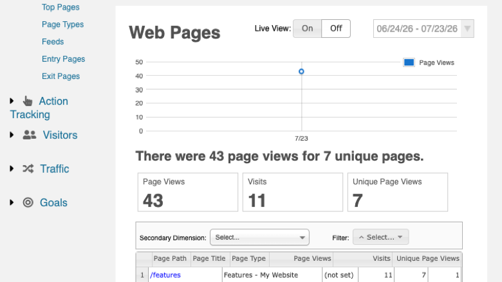
Task: Click the Traffic shuffle arrows icon
Action: pyautogui.click(x=28, y=169)
